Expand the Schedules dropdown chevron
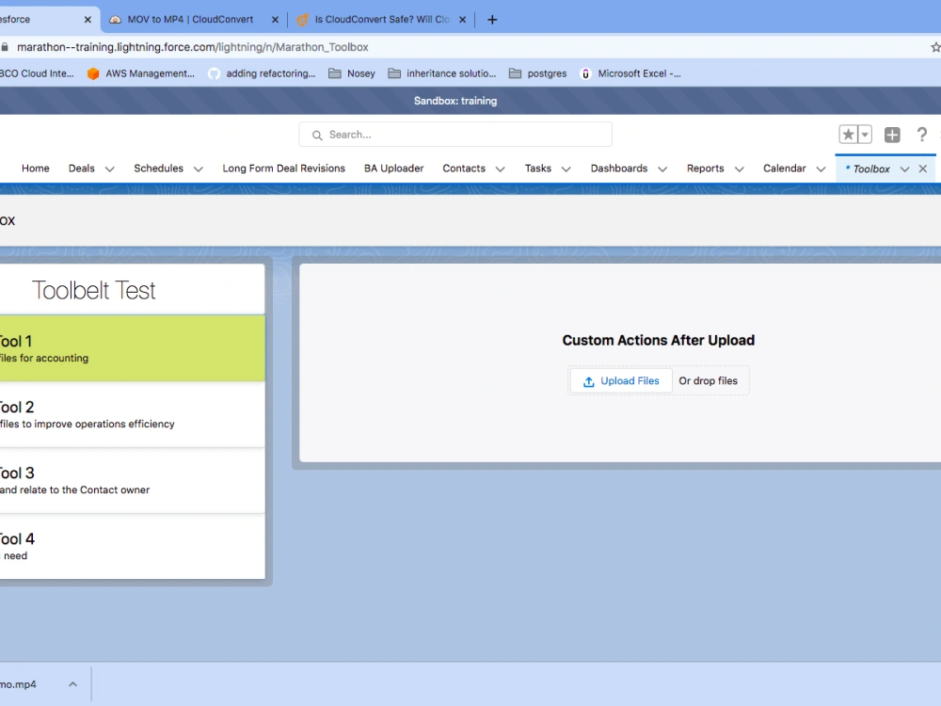941x706 pixels. (x=198, y=169)
